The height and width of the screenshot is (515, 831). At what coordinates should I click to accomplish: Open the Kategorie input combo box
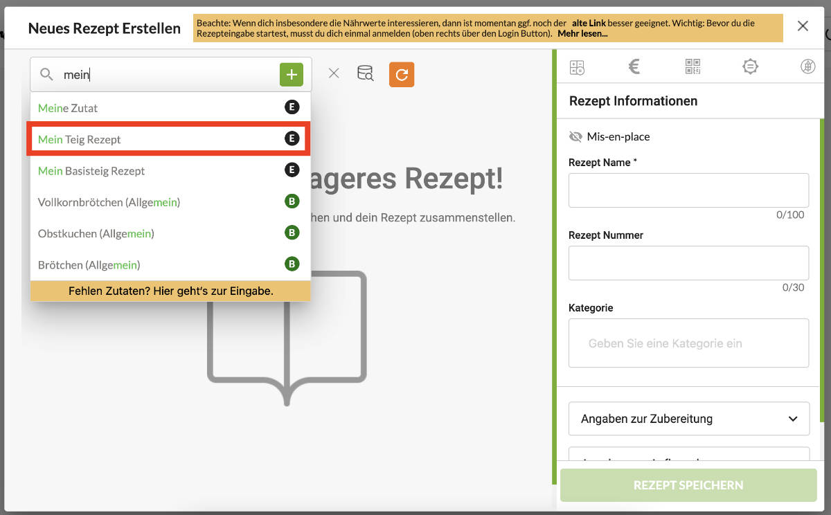click(x=688, y=343)
